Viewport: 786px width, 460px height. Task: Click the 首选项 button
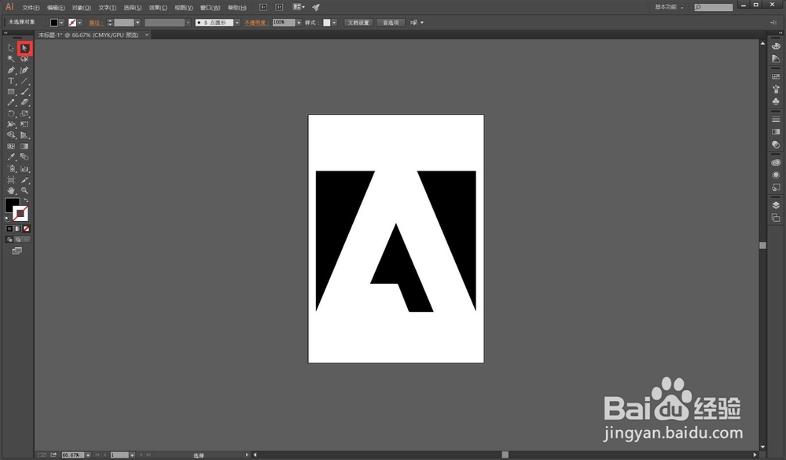391,23
